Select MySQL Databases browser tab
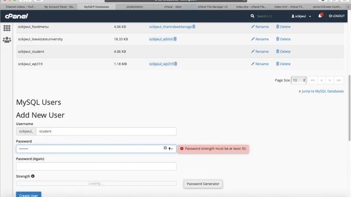 (97, 7)
